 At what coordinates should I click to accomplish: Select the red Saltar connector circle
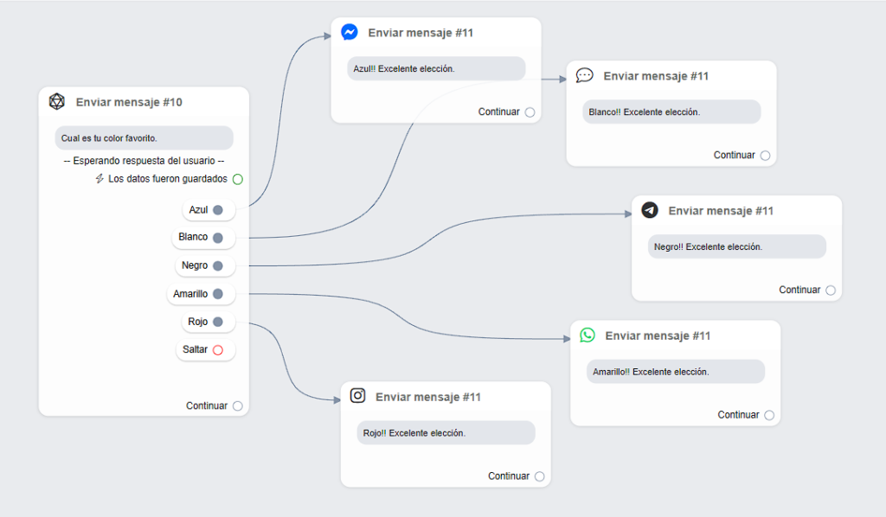218,350
